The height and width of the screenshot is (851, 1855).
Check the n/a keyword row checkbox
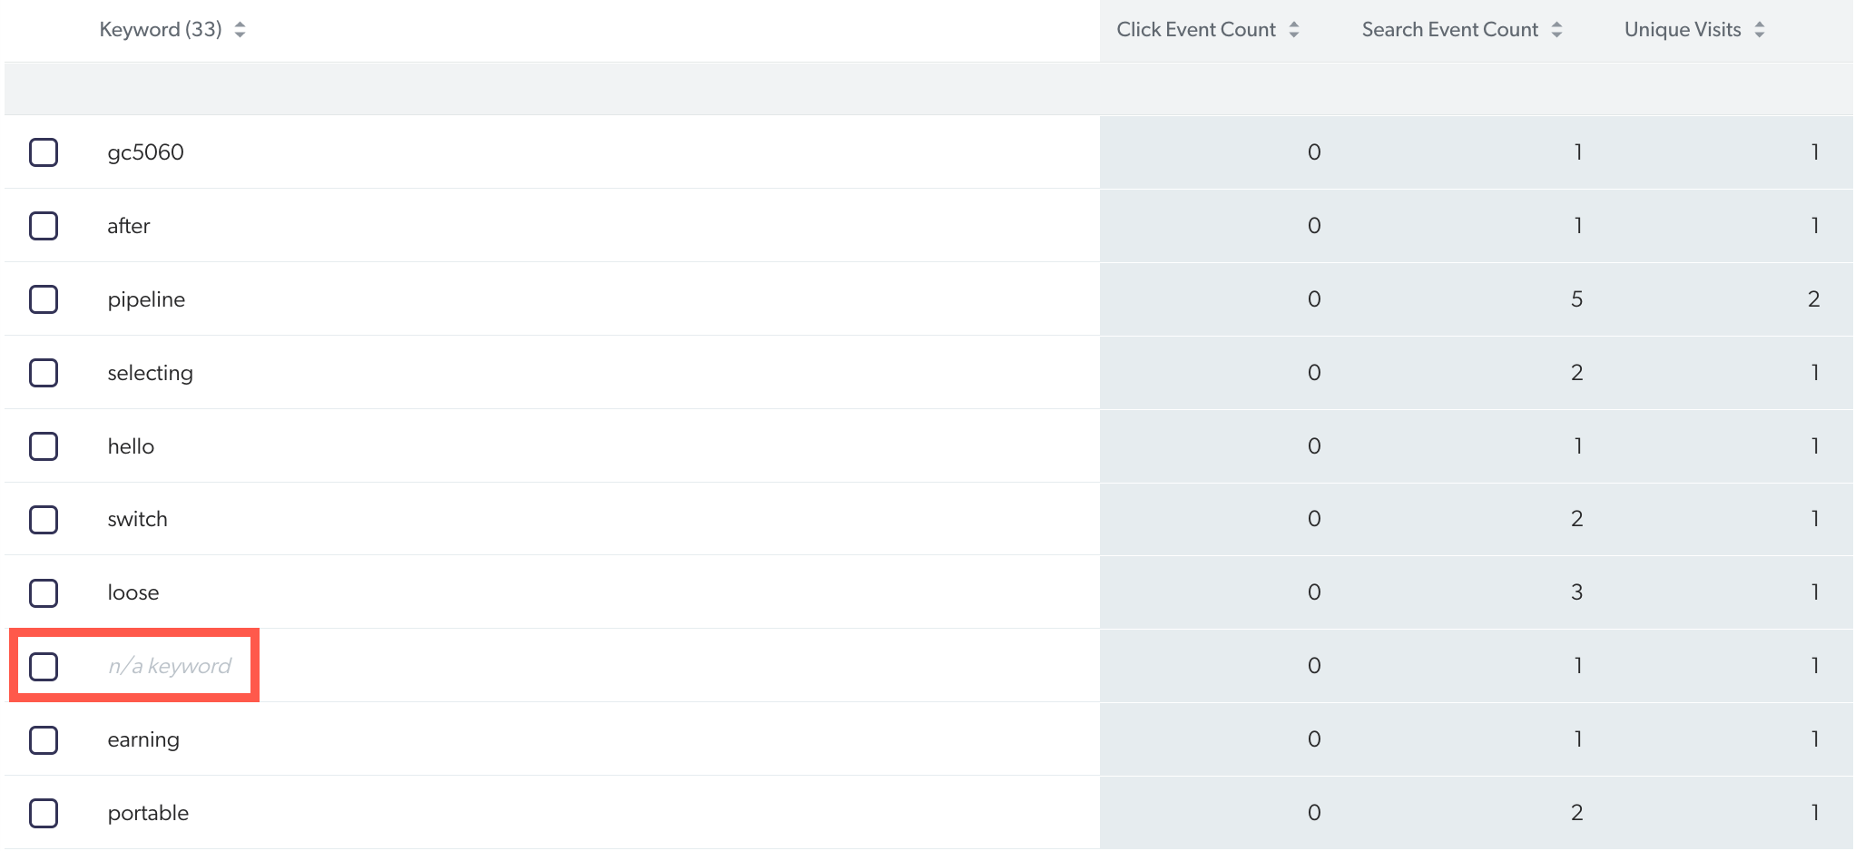coord(43,665)
